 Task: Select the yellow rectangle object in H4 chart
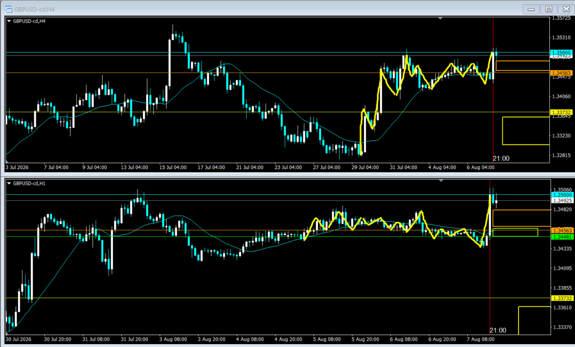526,131
